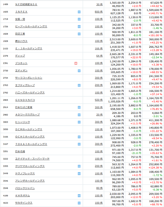The width and height of the screenshot is (164, 207).
Task: Click the blue icon beside TOKAIホールディングス
Action: [x=79, y=144]
